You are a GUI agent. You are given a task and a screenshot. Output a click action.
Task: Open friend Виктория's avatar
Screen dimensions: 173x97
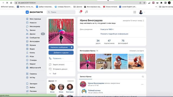point(70,87)
